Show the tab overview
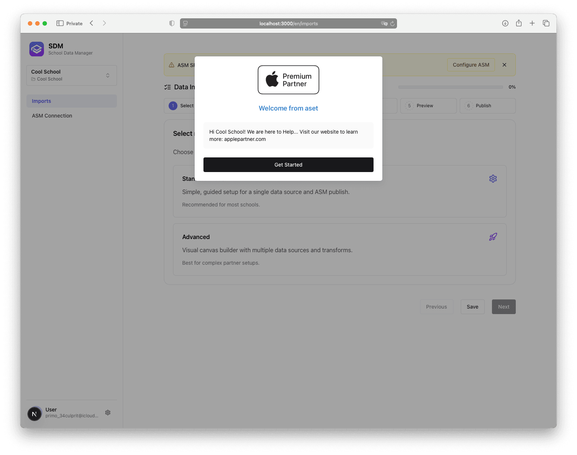The width and height of the screenshot is (577, 455). tap(546, 23)
